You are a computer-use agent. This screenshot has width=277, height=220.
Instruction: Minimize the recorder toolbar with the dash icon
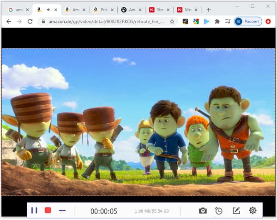[x=62, y=210]
